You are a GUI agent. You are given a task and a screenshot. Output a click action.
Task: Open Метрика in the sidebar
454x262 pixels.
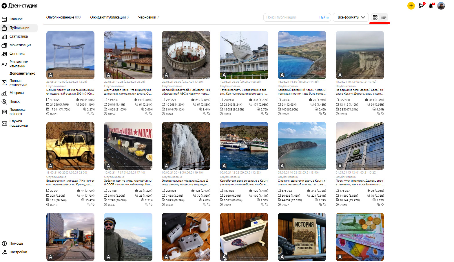click(17, 93)
